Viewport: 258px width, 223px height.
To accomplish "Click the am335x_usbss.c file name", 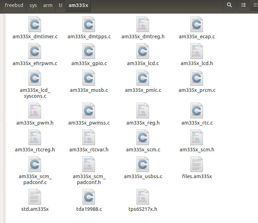I will tap(143, 176).
